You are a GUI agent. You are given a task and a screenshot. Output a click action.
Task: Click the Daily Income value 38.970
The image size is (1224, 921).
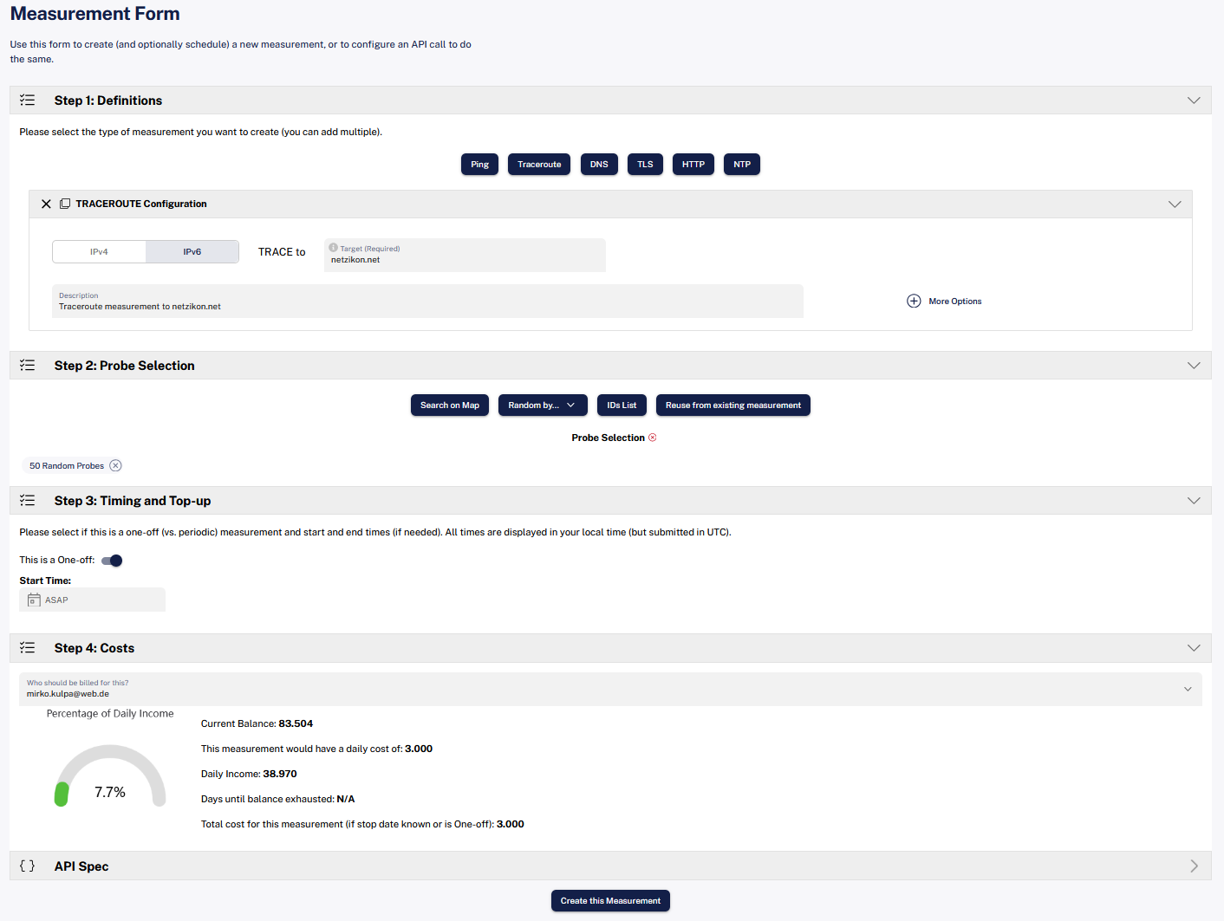[x=280, y=774]
